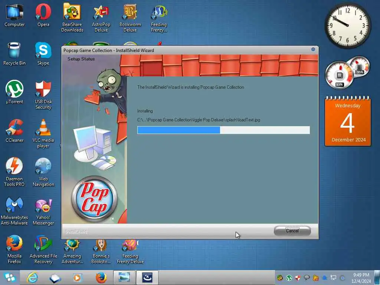The width and height of the screenshot is (380, 285).
Task: Open the media player taskbar icon
Action: (78, 278)
